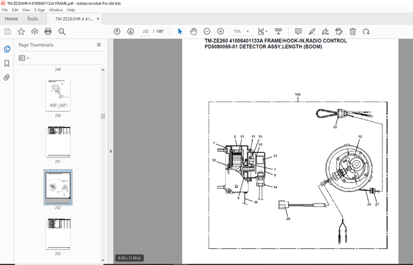Click the thumbnail panel scrollbar handle
The width and height of the screenshot is (413, 265).
(x=103, y=116)
